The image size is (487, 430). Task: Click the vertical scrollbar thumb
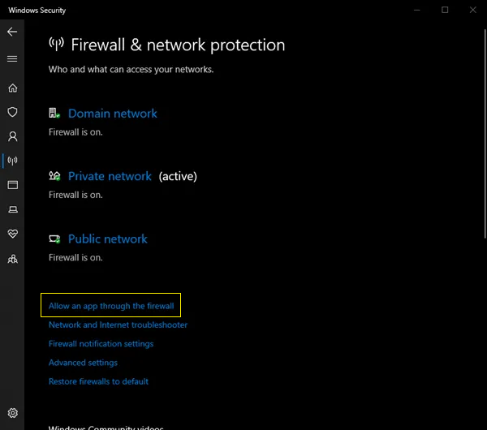coord(485,134)
